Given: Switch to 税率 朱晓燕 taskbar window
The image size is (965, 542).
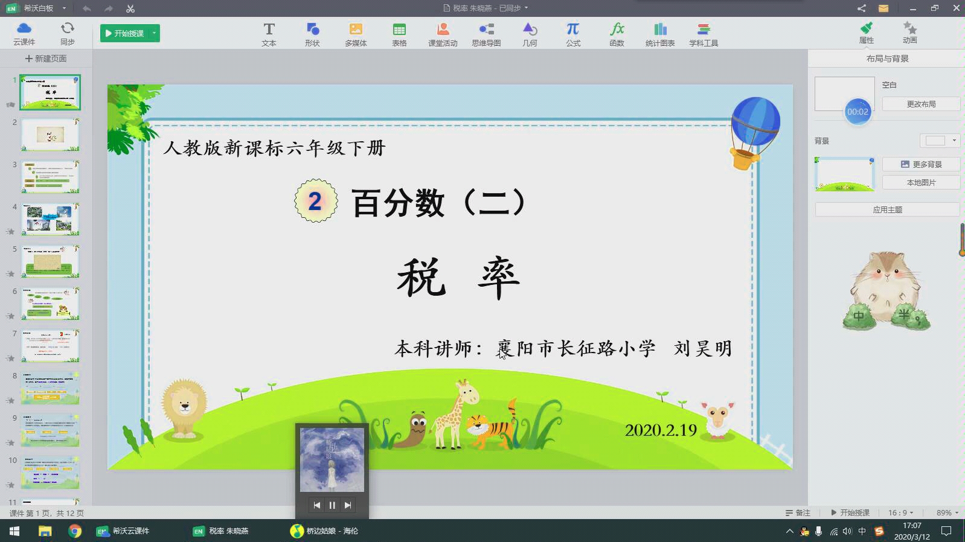Looking at the screenshot, I should click(x=220, y=531).
